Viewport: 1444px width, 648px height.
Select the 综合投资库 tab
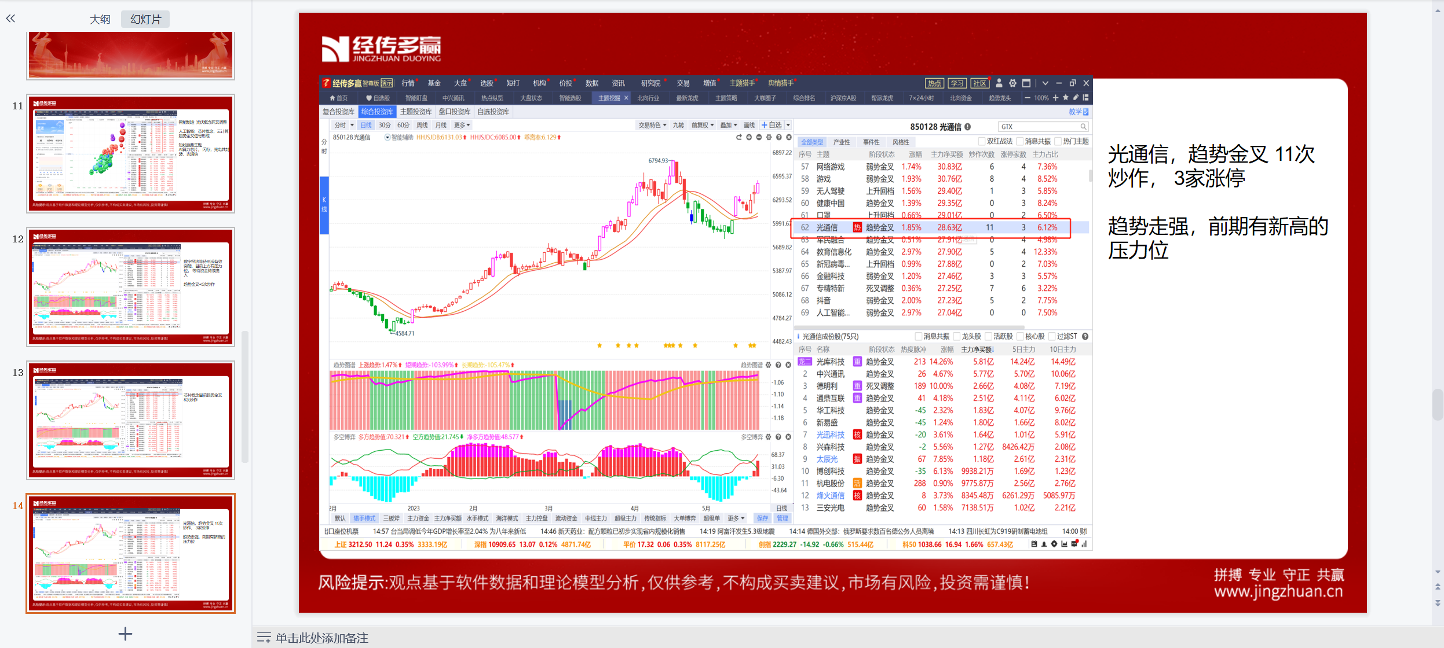pyautogui.click(x=377, y=112)
